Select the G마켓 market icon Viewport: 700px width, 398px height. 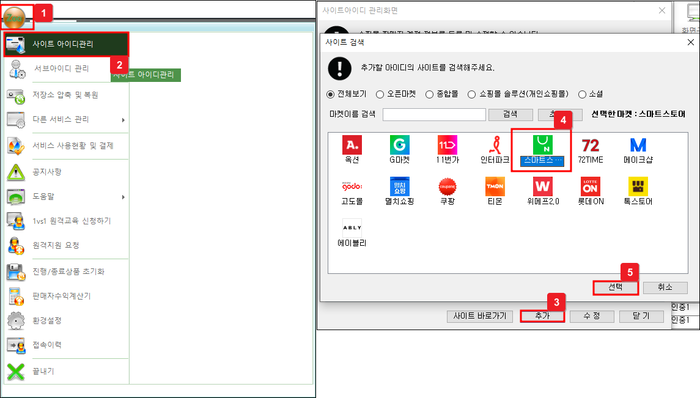(400, 145)
